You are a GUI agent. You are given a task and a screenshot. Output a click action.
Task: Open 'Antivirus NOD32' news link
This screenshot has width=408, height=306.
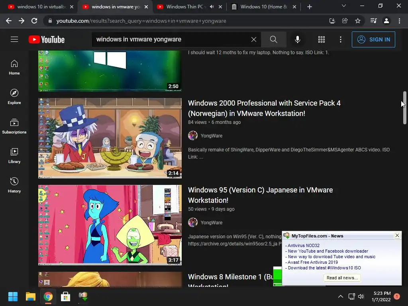[x=303, y=245]
